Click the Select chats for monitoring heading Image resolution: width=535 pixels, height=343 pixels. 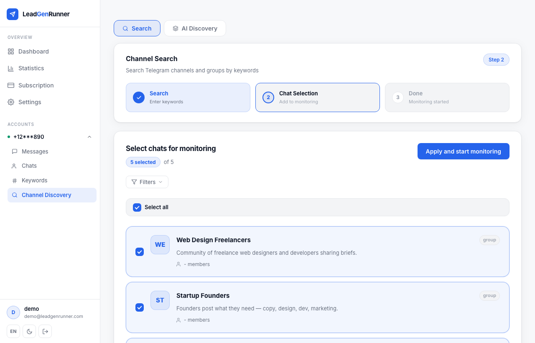[x=171, y=148]
